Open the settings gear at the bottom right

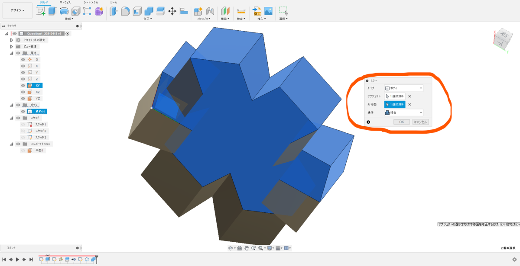pyautogui.click(x=514, y=260)
